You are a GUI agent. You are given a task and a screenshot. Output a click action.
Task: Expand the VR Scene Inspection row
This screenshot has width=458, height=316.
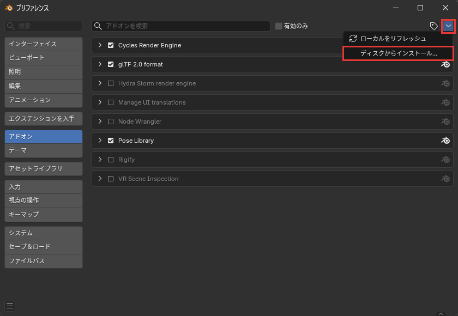[100, 179]
